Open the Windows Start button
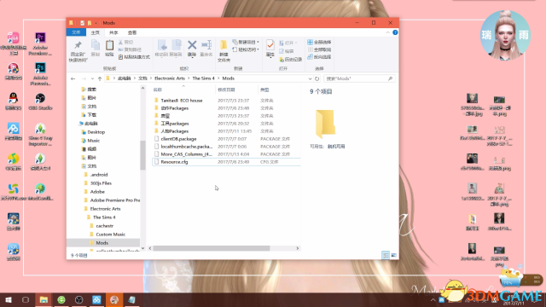 coord(9,299)
